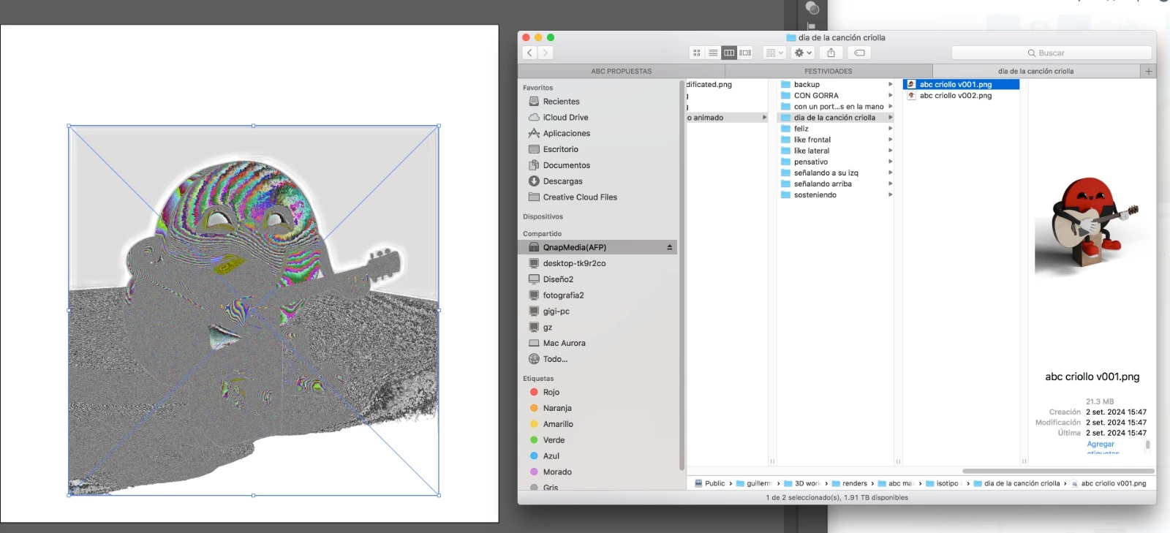
Task: Expand the señalando a su izq arrow
Action: pos(890,173)
